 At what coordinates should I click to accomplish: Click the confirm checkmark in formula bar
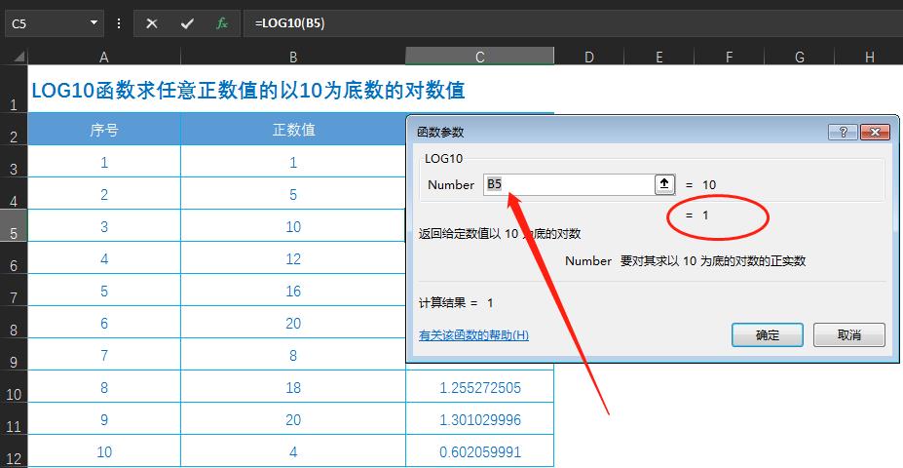pyautogui.click(x=187, y=23)
